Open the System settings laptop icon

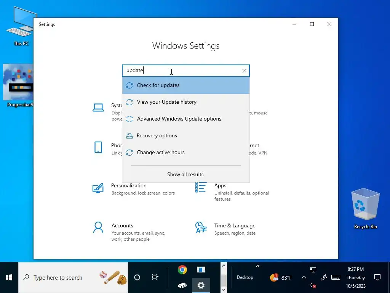tap(98, 108)
